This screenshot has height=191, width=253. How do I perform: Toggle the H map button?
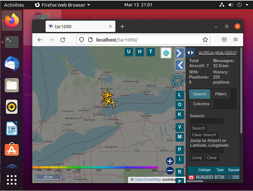[x=140, y=52]
